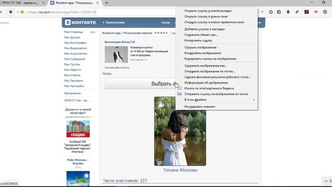The width and height of the screenshot is (332, 187).
Task: Open a new browser tab with plus
Action: click(x=106, y=3)
